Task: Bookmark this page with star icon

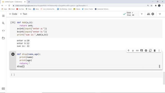Action: pos(151,6)
